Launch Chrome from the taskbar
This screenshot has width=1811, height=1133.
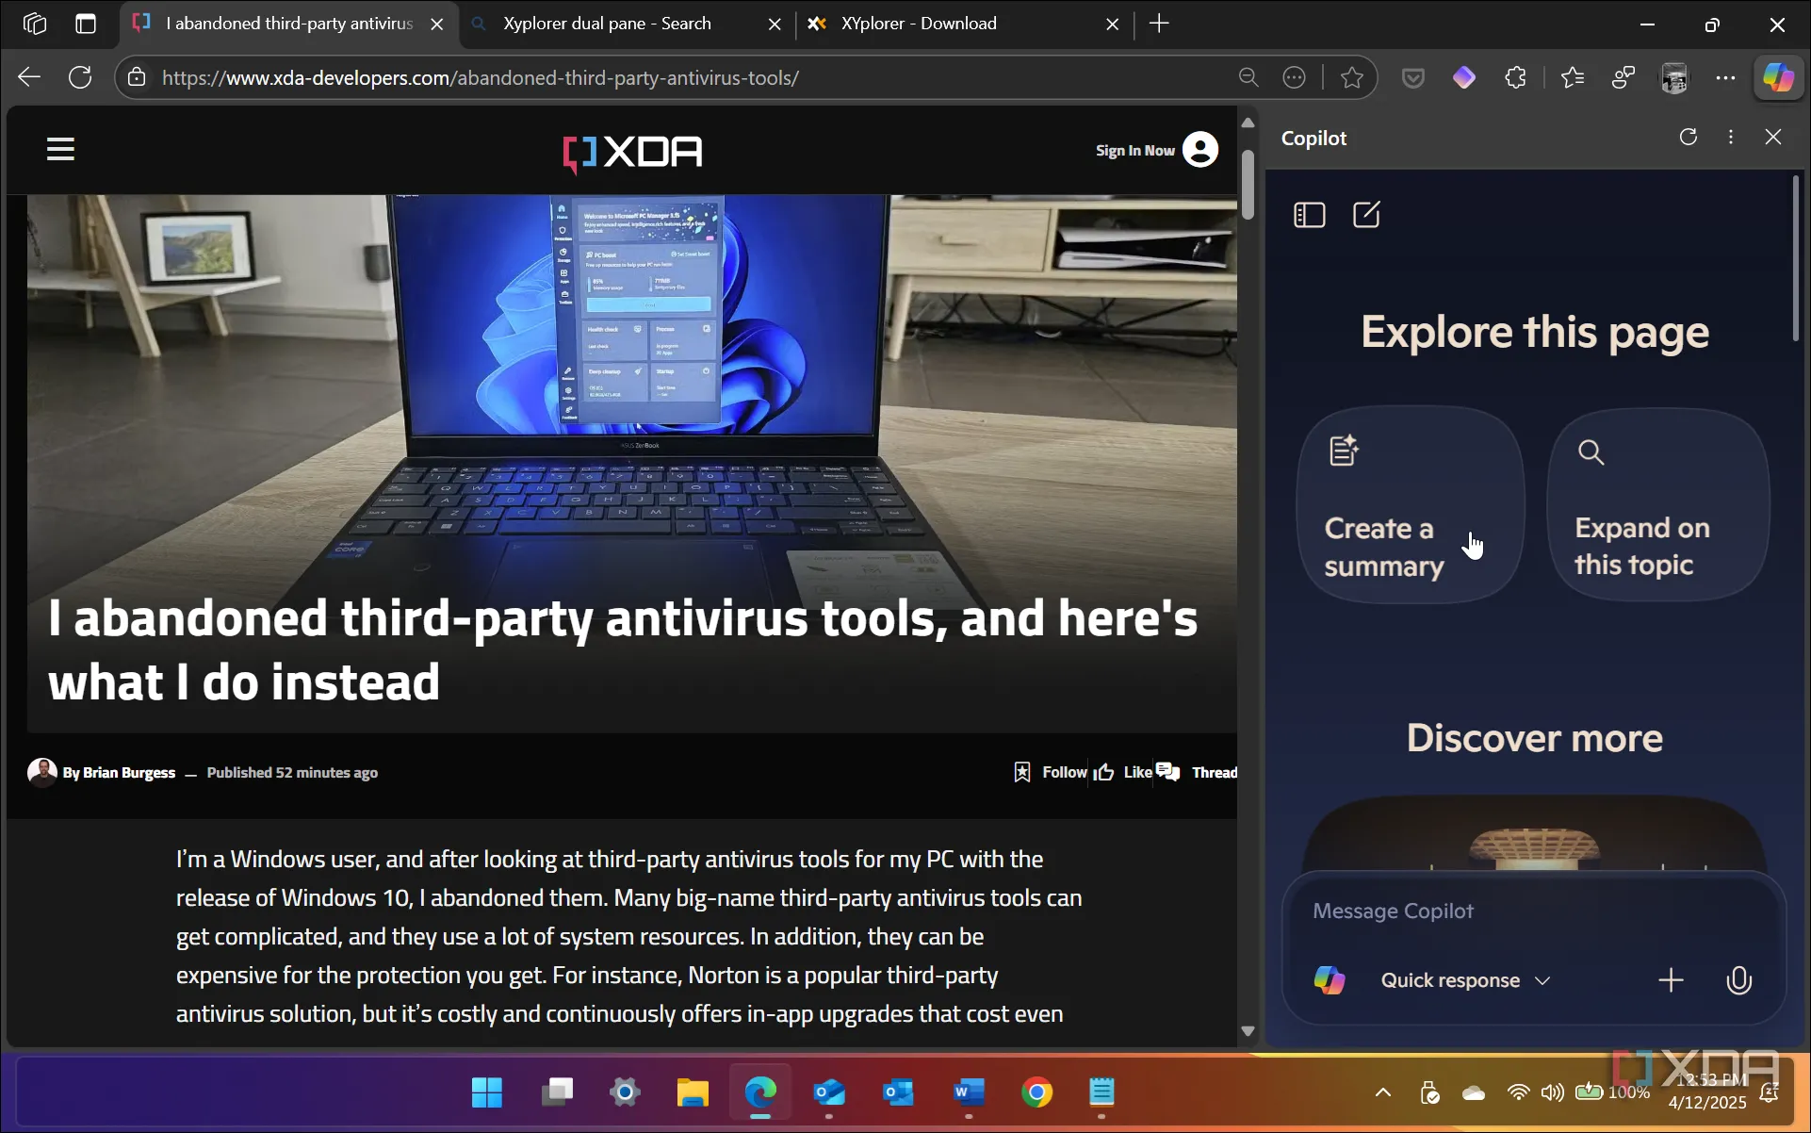1036,1092
